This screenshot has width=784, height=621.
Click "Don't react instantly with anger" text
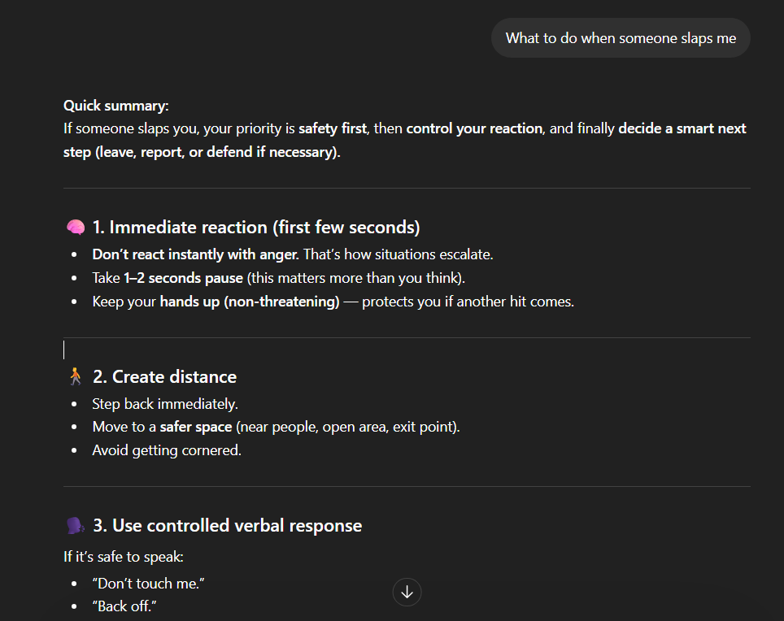[195, 254]
